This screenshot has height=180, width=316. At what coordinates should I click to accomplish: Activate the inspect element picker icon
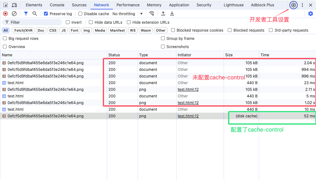point(5,5)
